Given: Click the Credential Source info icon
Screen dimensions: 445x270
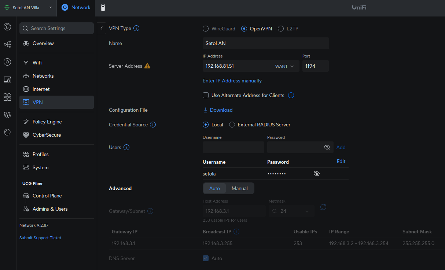Looking at the screenshot, I should [x=153, y=125].
